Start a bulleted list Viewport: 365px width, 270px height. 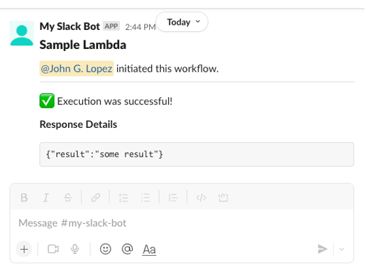tap(145, 198)
